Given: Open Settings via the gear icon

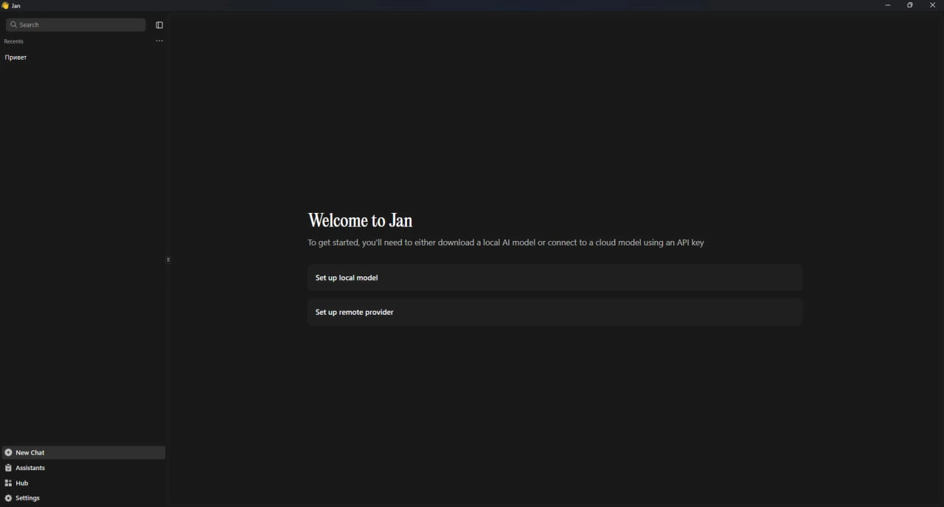Looking at the screenshot, I should (8, 498).
